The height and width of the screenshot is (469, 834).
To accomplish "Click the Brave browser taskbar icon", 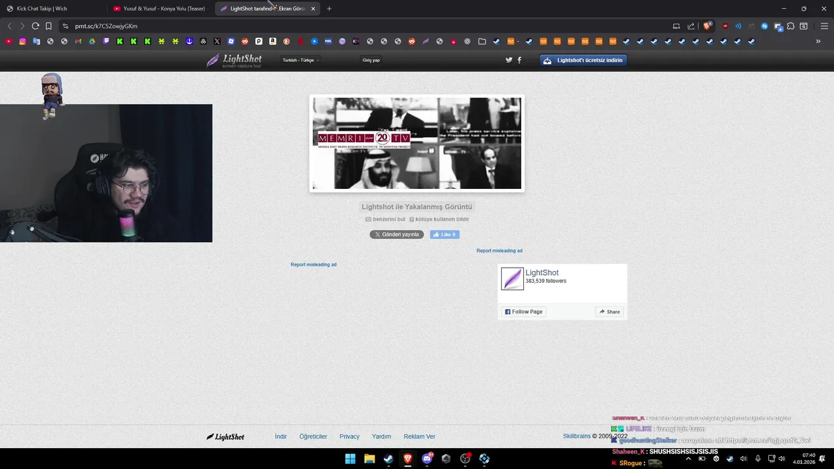I will (x=408, y=459).
